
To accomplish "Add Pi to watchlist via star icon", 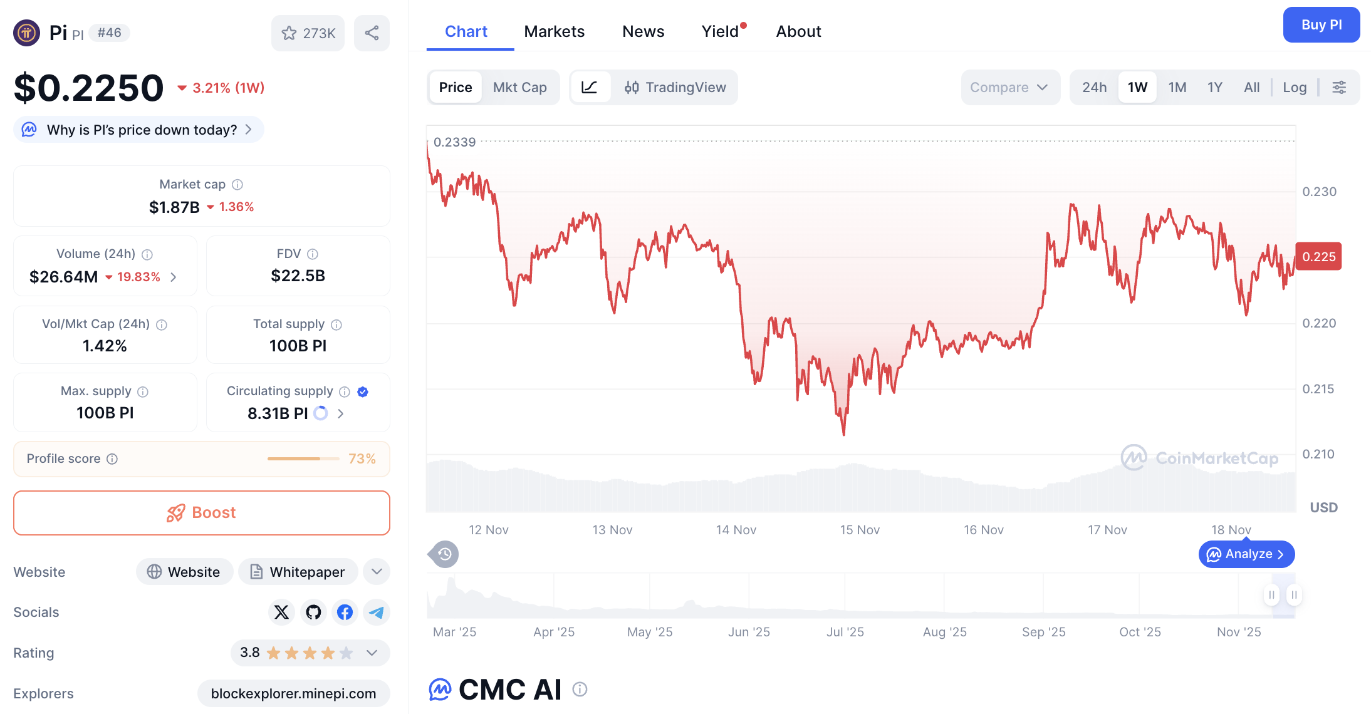I will point(289,33).
